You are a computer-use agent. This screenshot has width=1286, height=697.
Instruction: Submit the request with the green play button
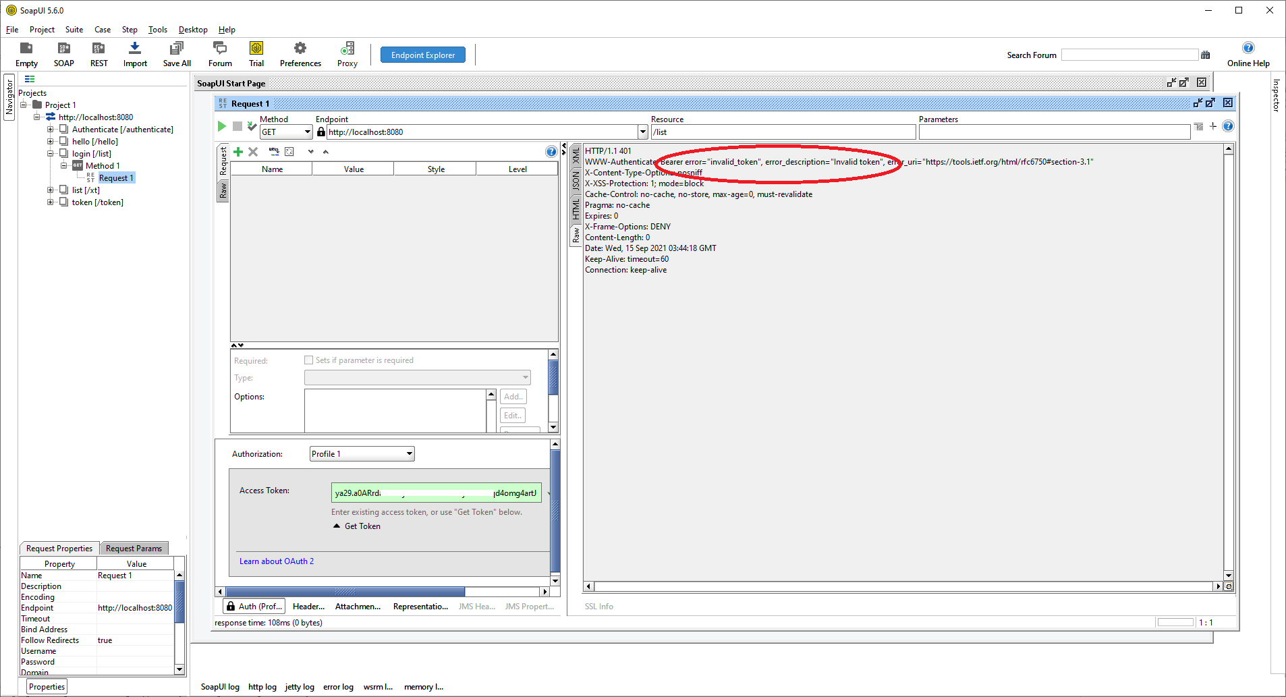click(221, 126)
